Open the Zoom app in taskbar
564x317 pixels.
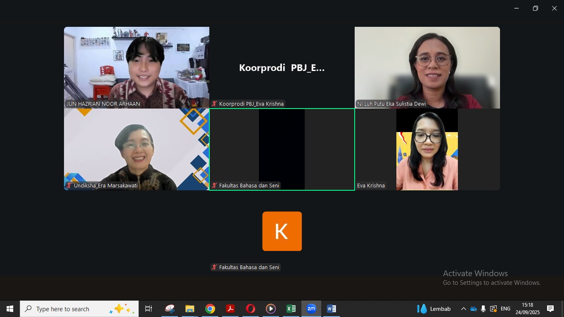311,309
